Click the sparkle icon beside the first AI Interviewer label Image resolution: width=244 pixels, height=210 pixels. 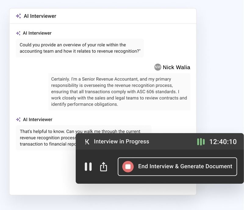pyautogui.click(x=18, y=33)
